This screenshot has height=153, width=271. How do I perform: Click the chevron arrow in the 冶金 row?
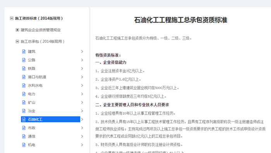coord(82,111)
